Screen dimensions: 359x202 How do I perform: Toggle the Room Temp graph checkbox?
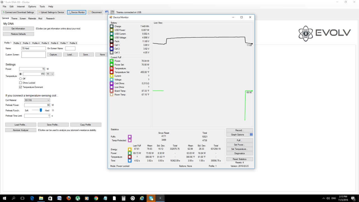[x=112, y=95]
